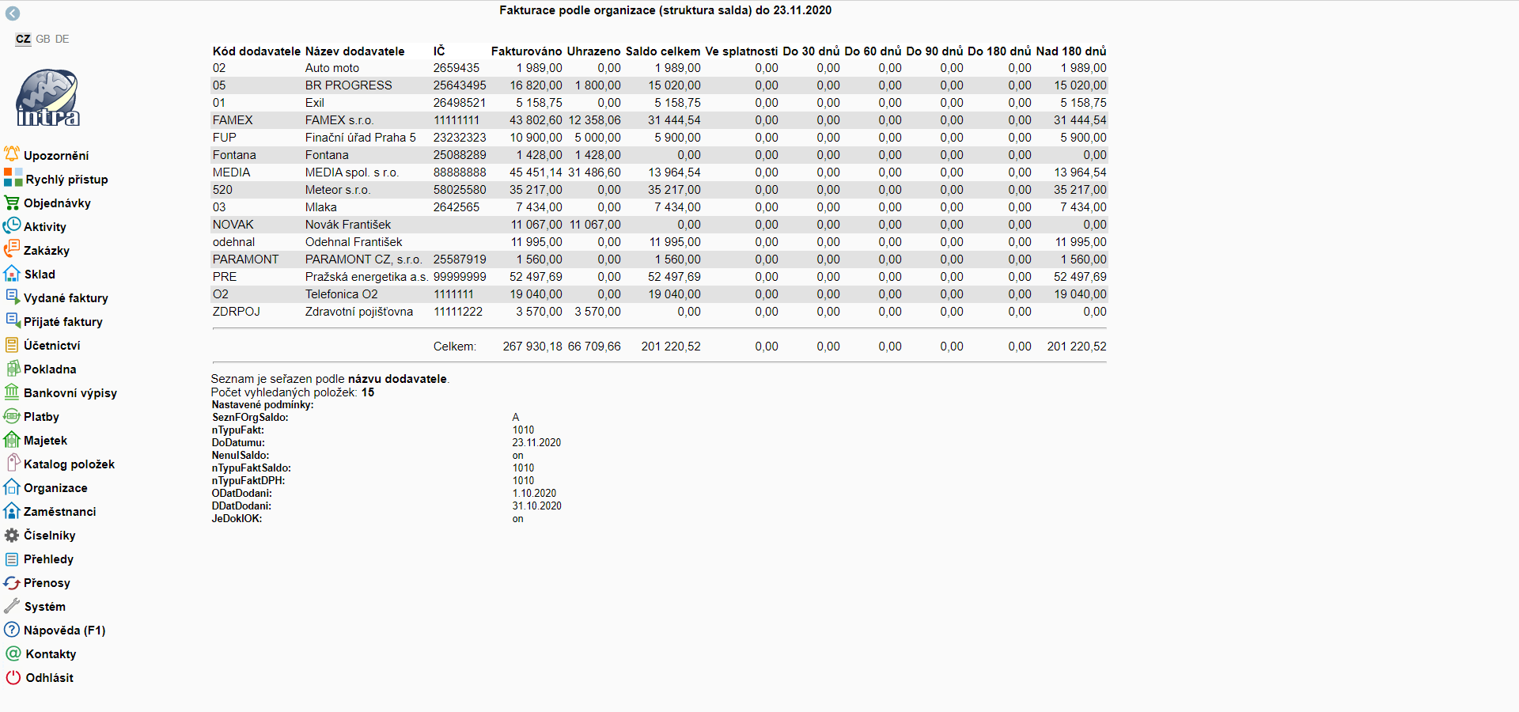Click the Intra logo
The height and width of the screenshot is (712, 1519).
pos(48,97)
